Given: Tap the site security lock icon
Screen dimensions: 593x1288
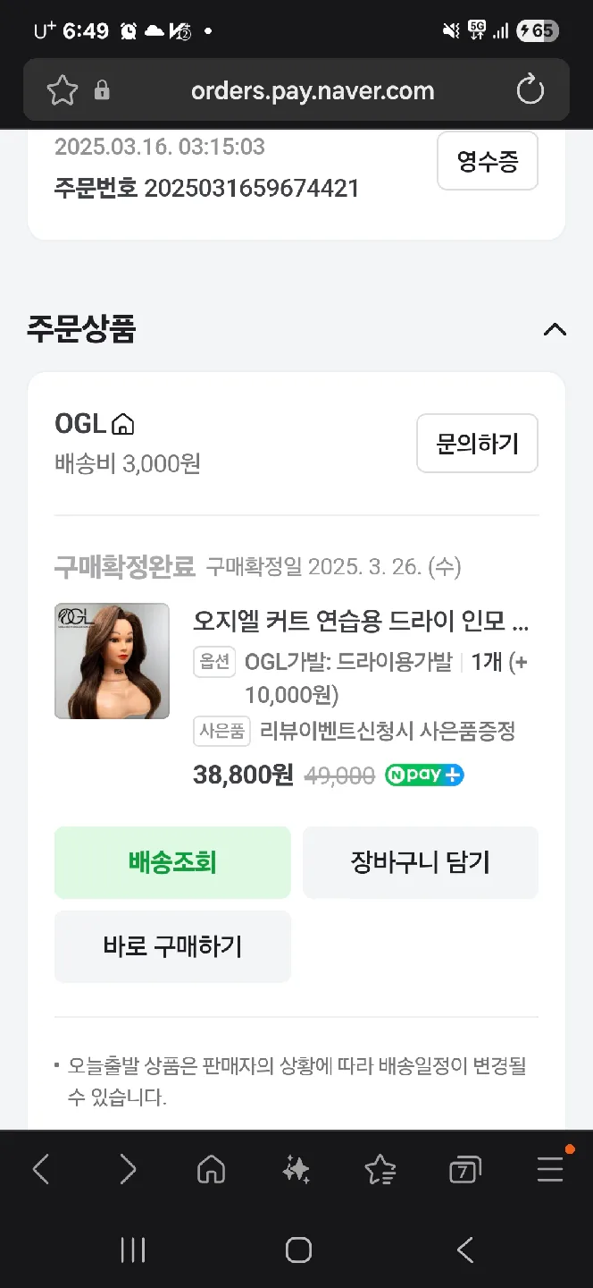Looking at the screenshot, I should [102, 90].
